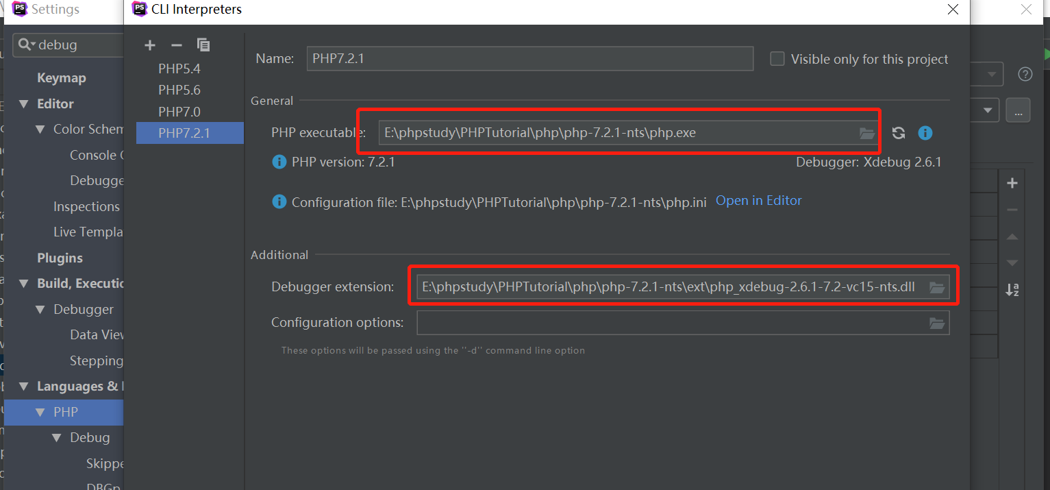Add a new CLI interpreter with plus icon
This screenshot has height=490, width=1050.
[x=150, y=45]
